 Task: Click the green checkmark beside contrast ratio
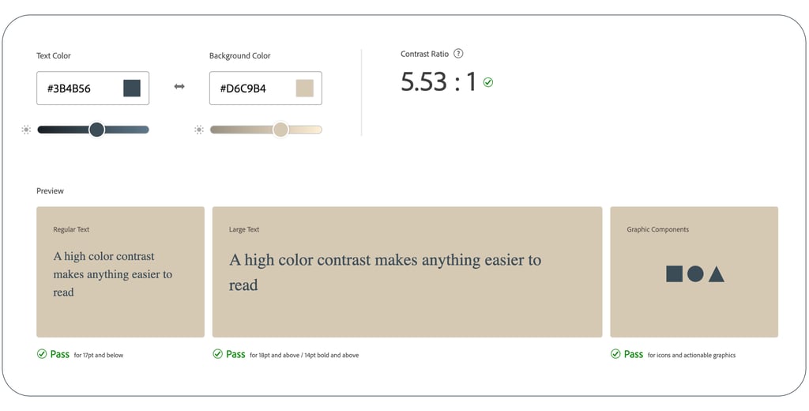click(488, 82)
